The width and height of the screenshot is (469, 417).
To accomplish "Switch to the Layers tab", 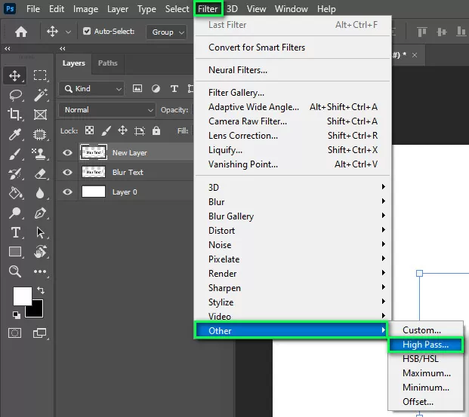I will [73, 63].
